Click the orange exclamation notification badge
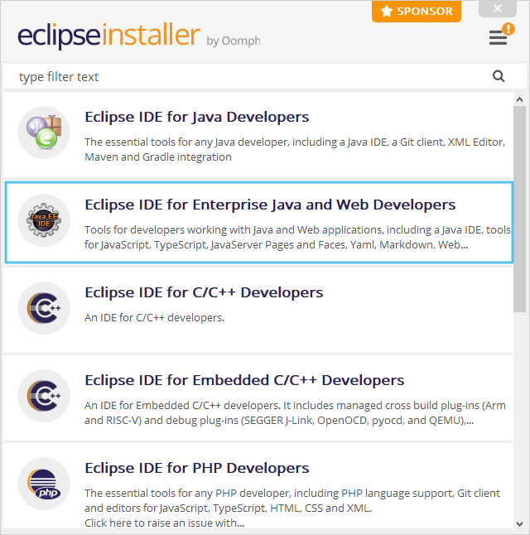 508,29
